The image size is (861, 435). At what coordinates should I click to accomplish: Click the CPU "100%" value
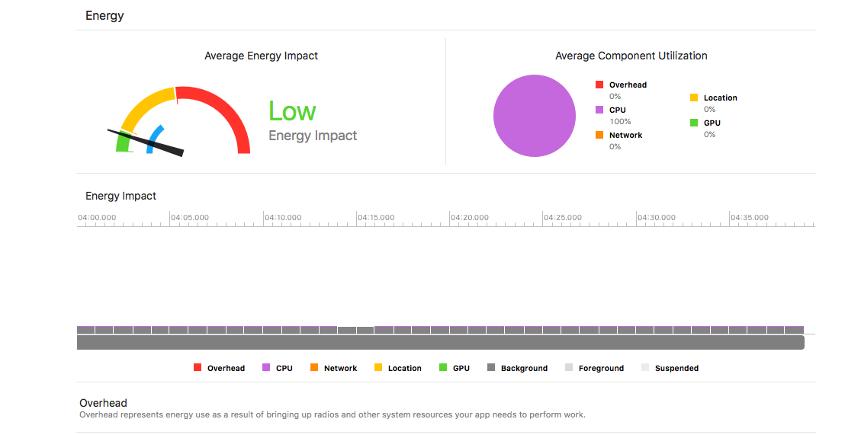point(621,121)
